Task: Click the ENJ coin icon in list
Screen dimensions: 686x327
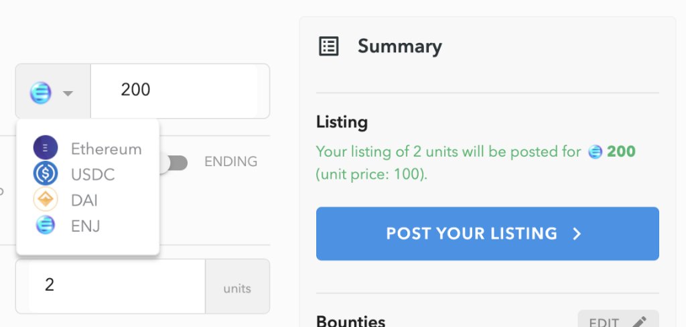Action: [46, 226]
